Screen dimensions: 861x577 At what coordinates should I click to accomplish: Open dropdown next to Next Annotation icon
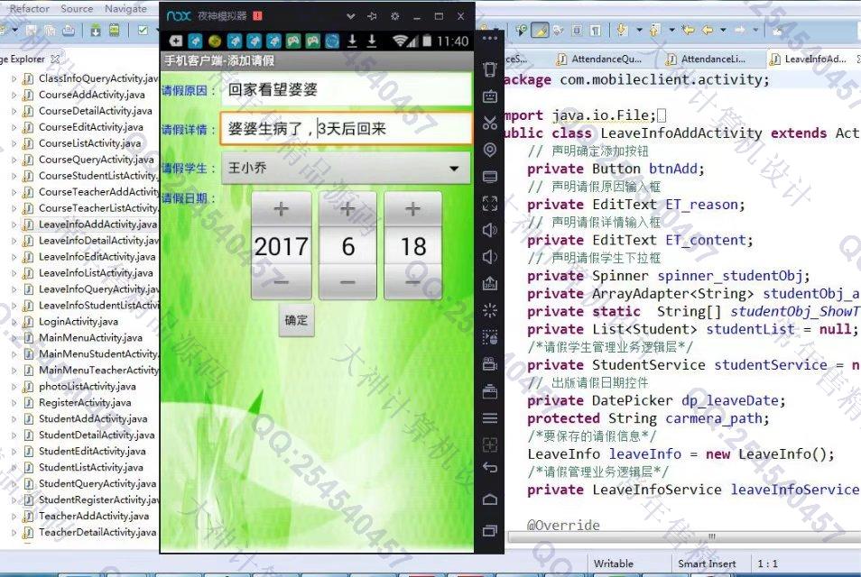point(639,30)
